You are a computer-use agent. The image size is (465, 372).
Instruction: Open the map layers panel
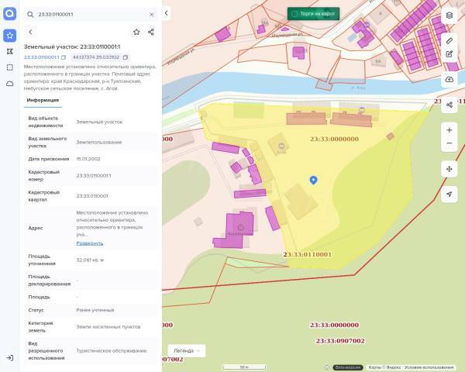tap(449, 15)
